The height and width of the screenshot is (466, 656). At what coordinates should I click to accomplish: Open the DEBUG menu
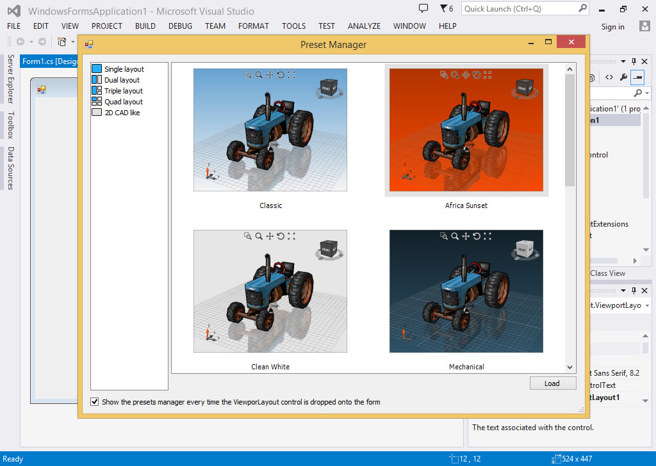coord(180,26)
